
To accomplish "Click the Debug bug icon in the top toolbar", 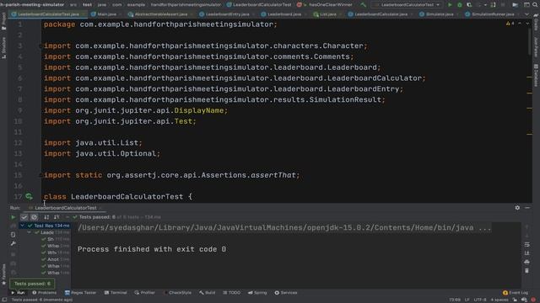I will pyautogui.click(x=459, y=5).
